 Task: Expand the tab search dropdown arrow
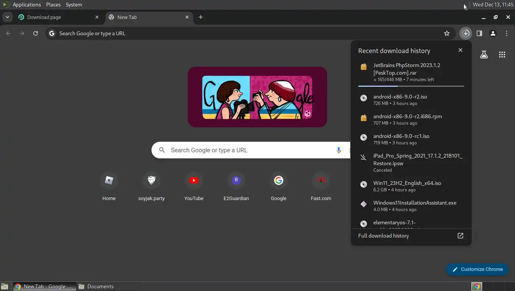[7, 17]
